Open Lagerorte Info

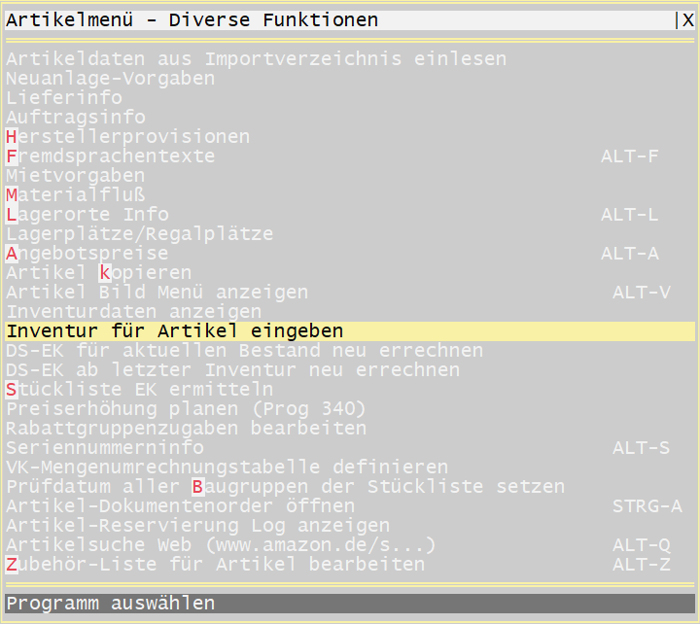(87, 215)
